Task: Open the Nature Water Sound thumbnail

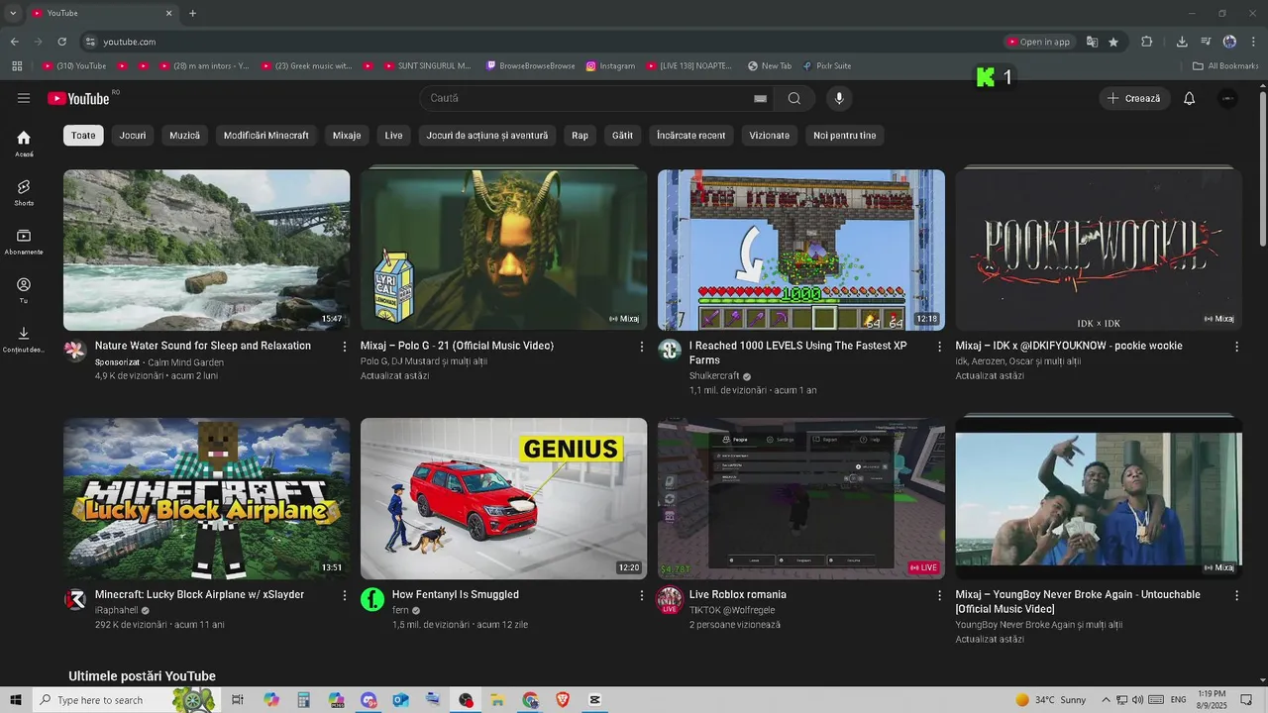Action: pos(206,250)
